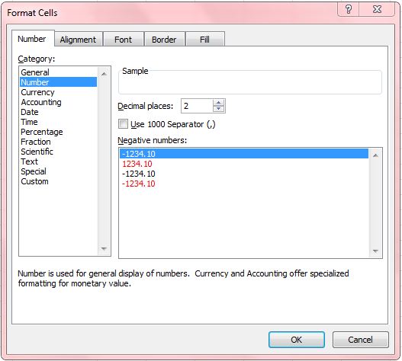
Task: Click Negative numbers list scroll down arrow
Action: click(x=375, y=251)
